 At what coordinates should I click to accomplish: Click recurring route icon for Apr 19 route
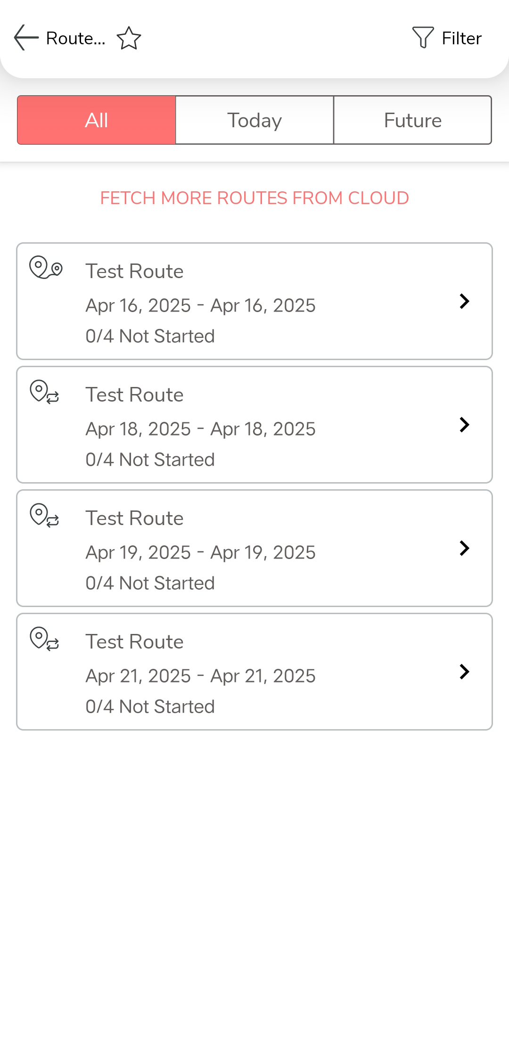(45, 516)
